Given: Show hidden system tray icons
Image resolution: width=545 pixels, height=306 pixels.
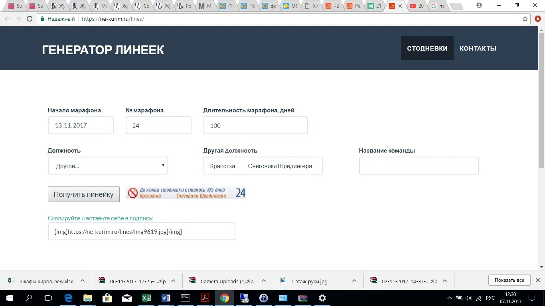Looking at the screenshot, I should 450,298.
